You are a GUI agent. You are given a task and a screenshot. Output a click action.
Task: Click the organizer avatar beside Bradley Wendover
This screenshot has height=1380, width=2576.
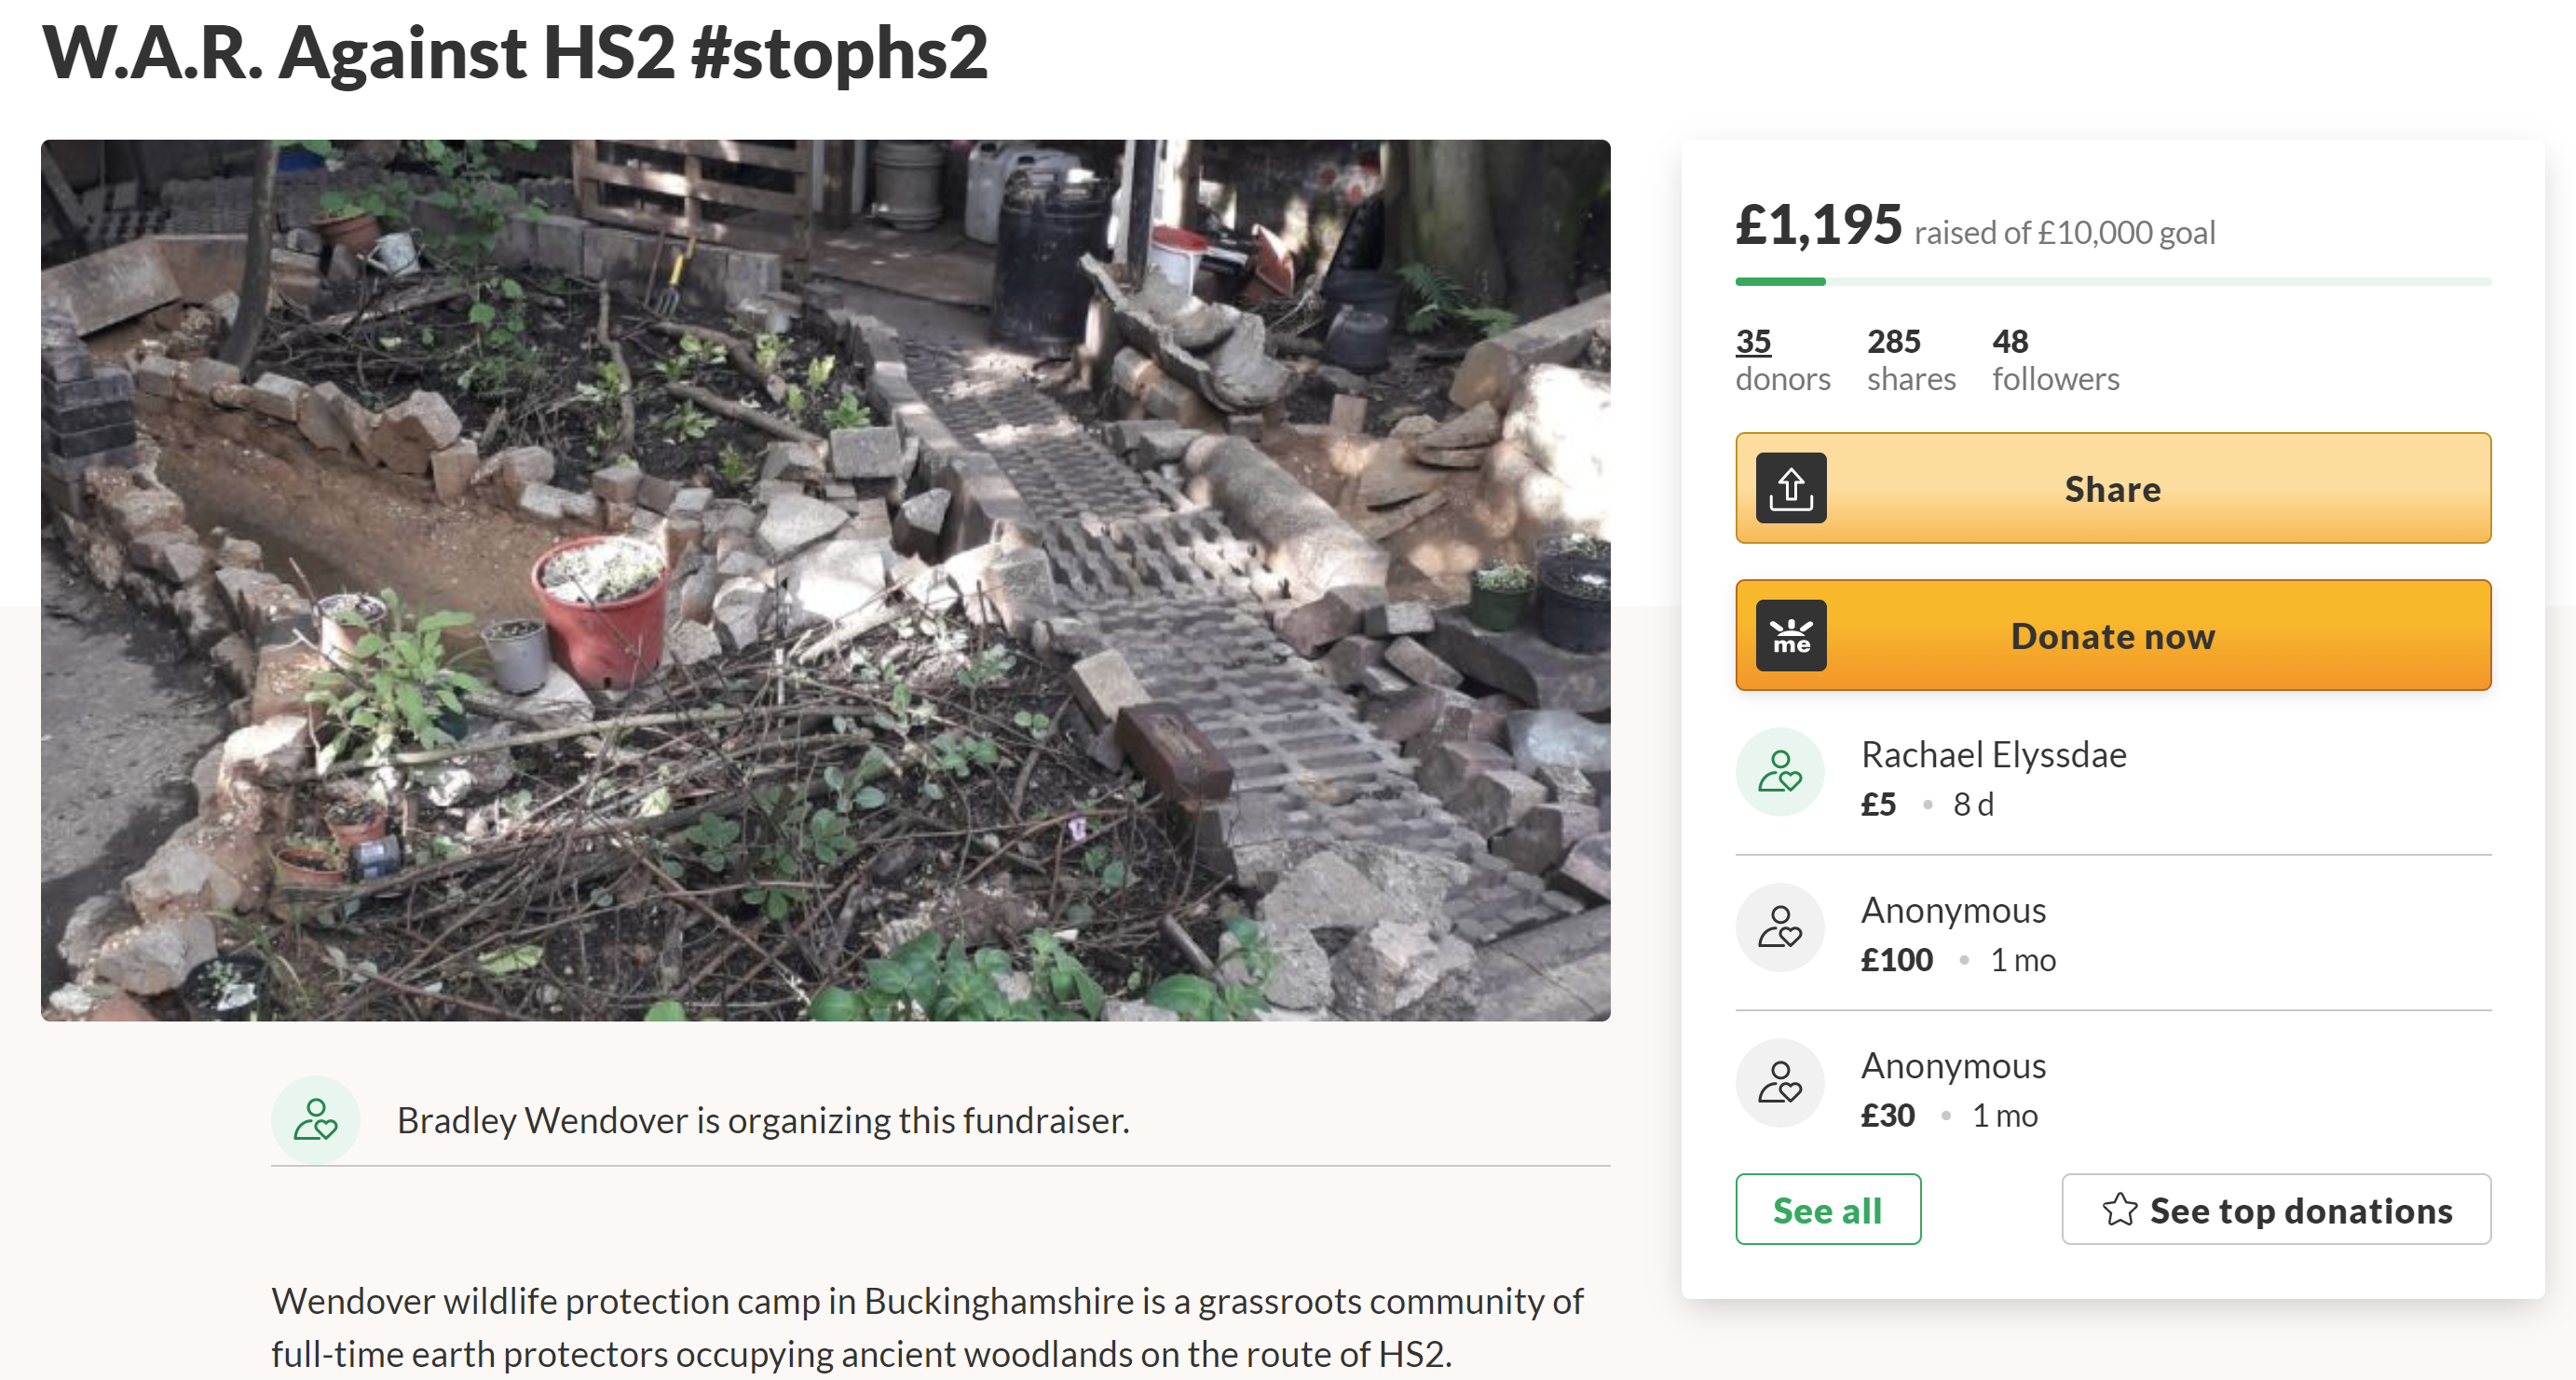315,1120
